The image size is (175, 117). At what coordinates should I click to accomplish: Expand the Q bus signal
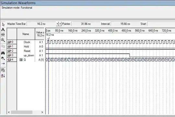21,60
